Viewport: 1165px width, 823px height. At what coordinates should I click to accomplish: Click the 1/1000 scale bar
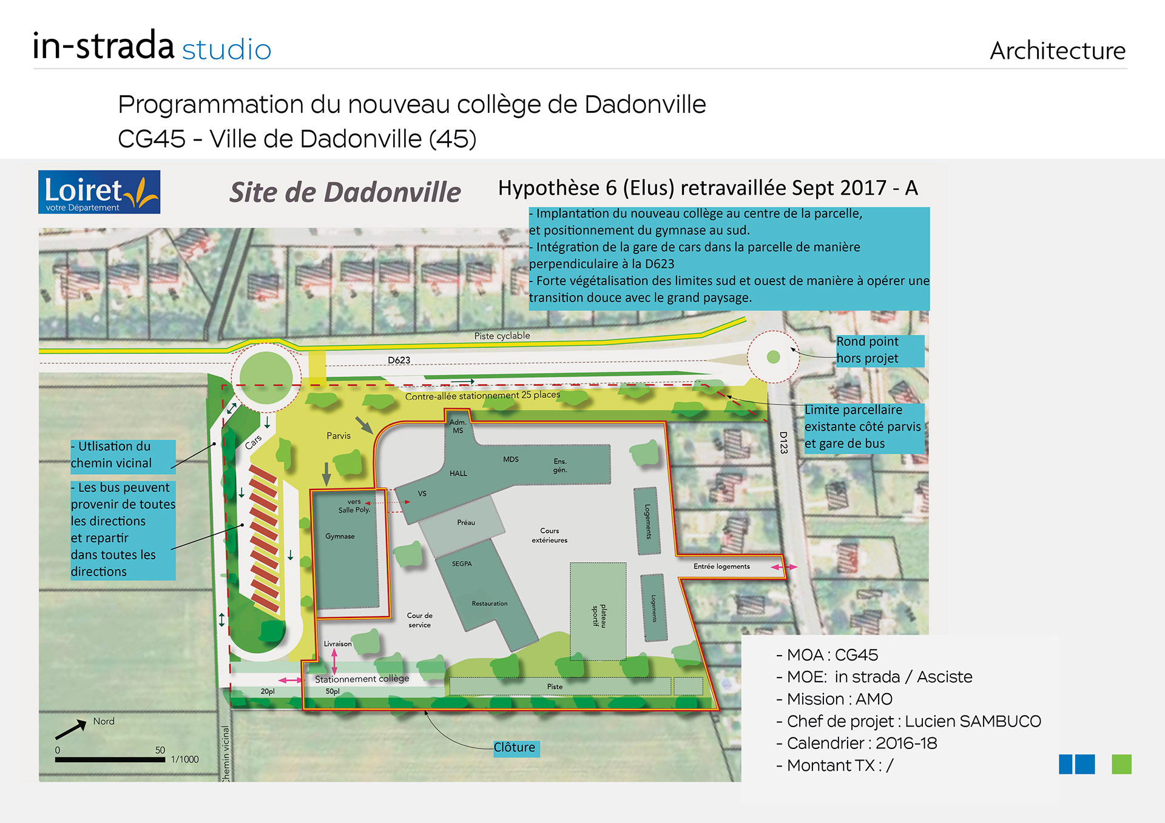[110, 759]
